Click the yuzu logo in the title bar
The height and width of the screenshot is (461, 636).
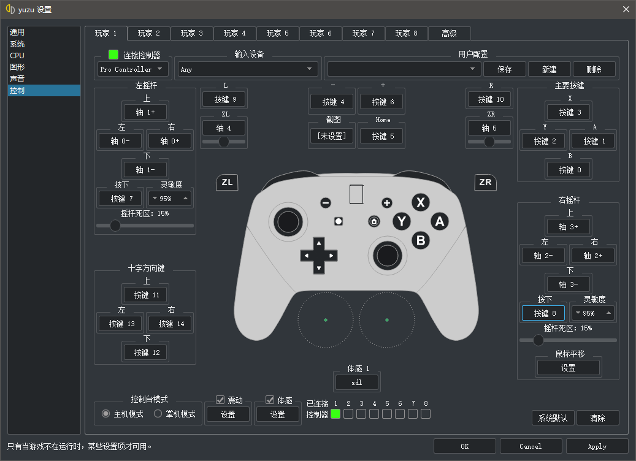(x=10, y=9)
